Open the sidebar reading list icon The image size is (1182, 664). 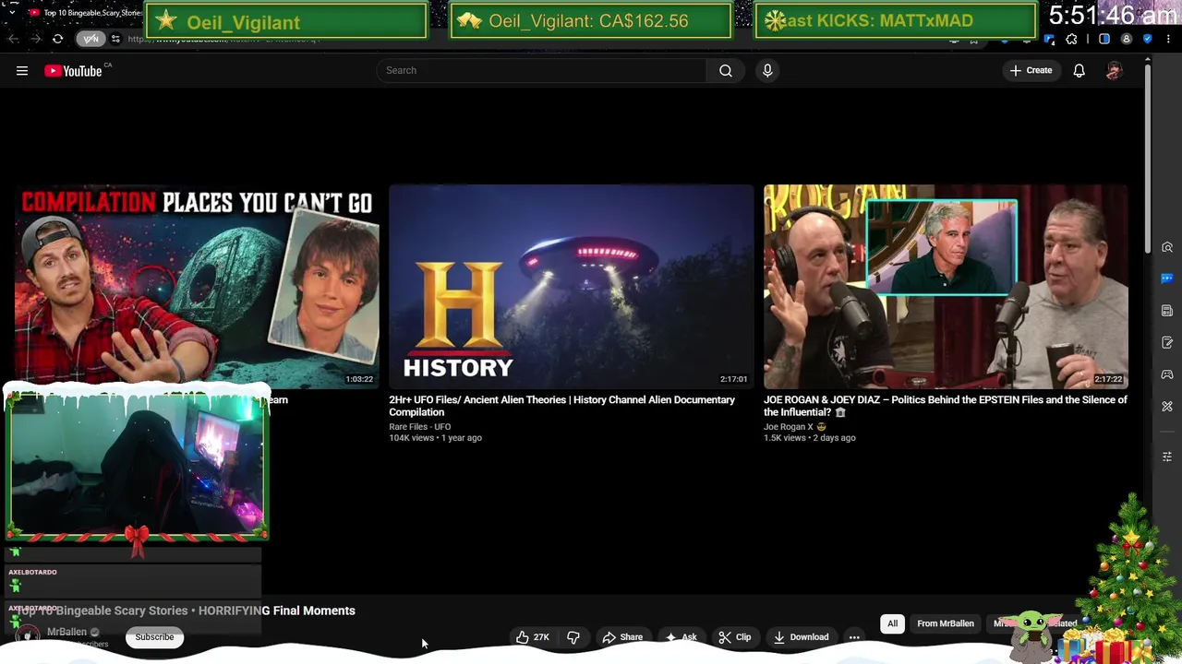pos(1167,311)
